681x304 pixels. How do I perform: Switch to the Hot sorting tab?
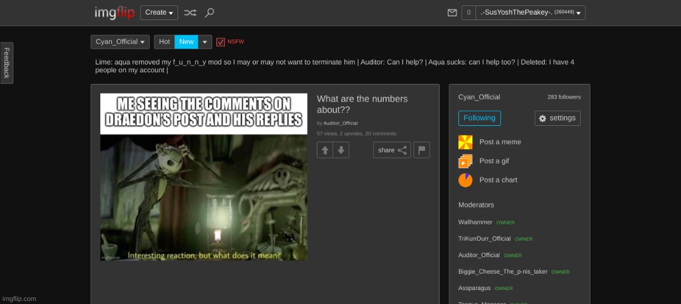tap(164, 42)
